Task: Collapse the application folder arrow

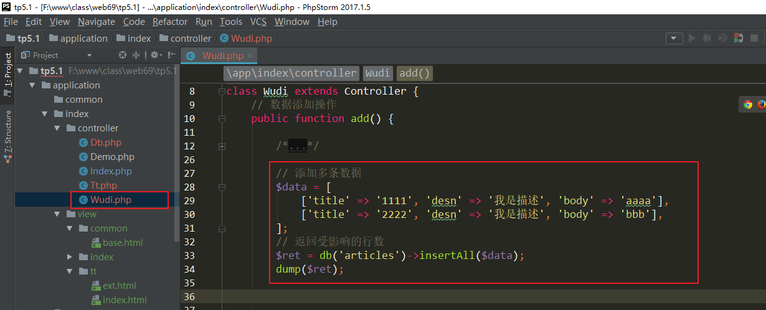Action: [x=32, y=85]
